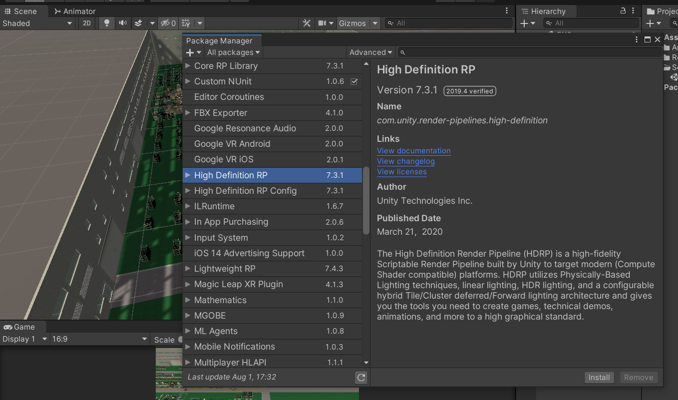Expand the High Definition RP Config package

(188, 190)
